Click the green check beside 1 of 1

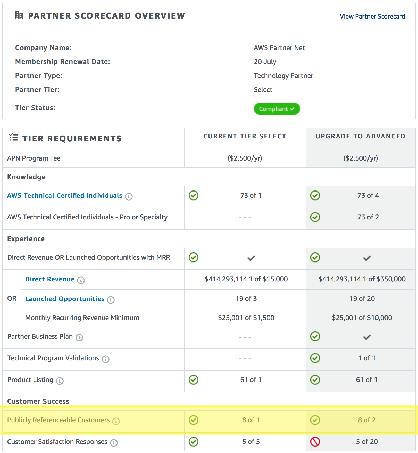click(315, 358)
